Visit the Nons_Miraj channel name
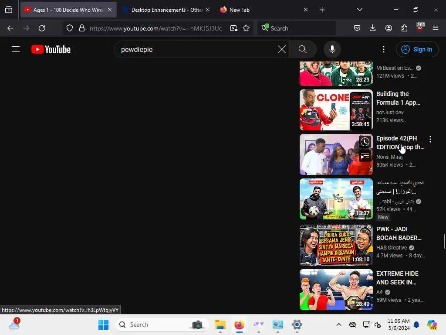Viewport: 446px width, 335px height. point(389,157)
